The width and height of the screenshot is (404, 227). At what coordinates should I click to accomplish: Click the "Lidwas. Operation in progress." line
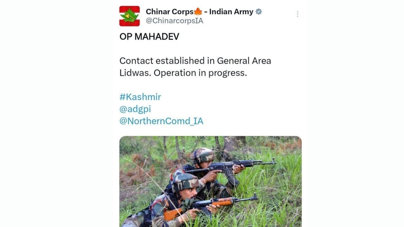point(183,73)
